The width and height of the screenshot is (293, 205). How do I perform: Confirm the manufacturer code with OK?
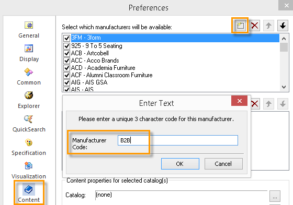(x=180, y=164)
